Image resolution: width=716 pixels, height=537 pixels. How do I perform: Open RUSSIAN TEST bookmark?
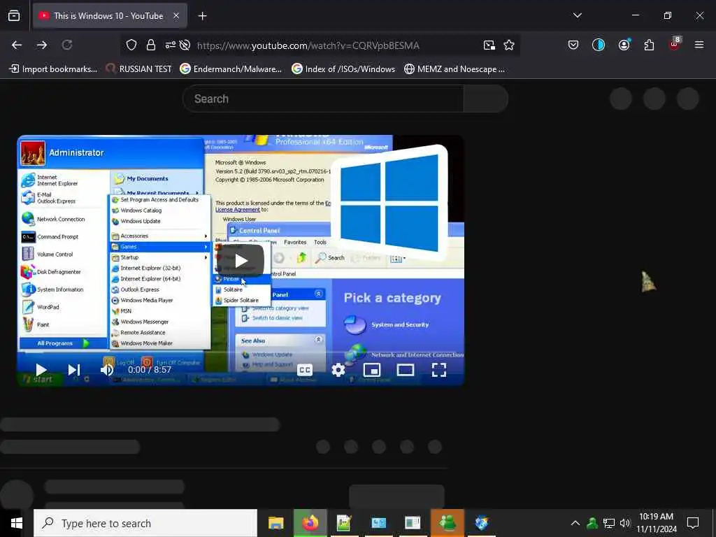click(x=138, y=69)
